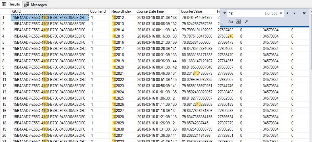312x142 pixels.
Task: Click RecordIndex cell 102812
Action: pyautogui.click(x=122, y=18)
